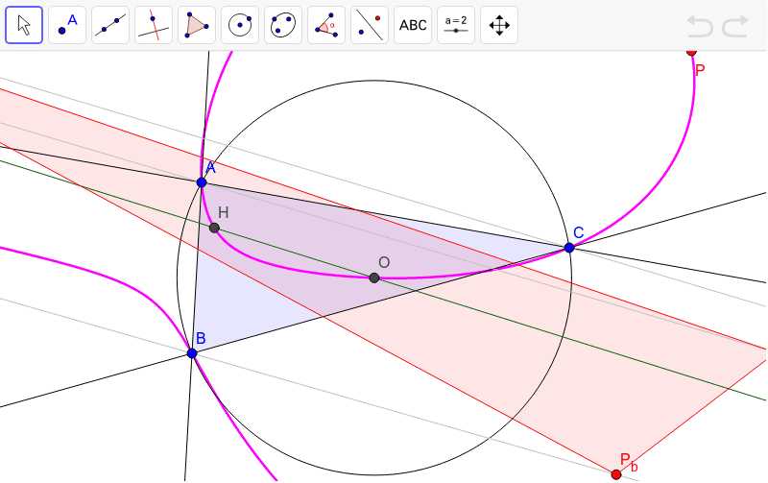
Task: Choose Circle with Center through Point tool
Action: [x=240, y=25]
